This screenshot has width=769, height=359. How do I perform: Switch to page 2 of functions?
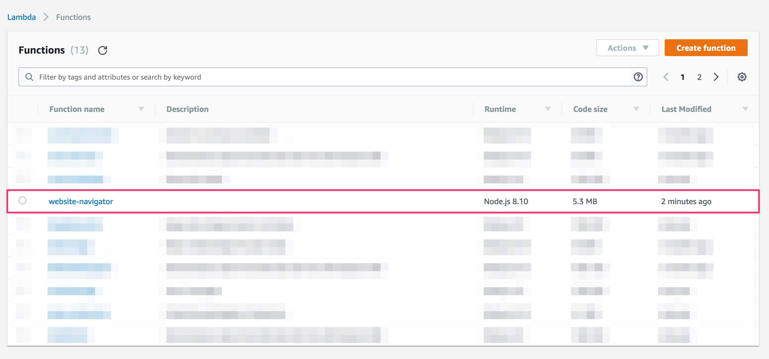(699, 77)
